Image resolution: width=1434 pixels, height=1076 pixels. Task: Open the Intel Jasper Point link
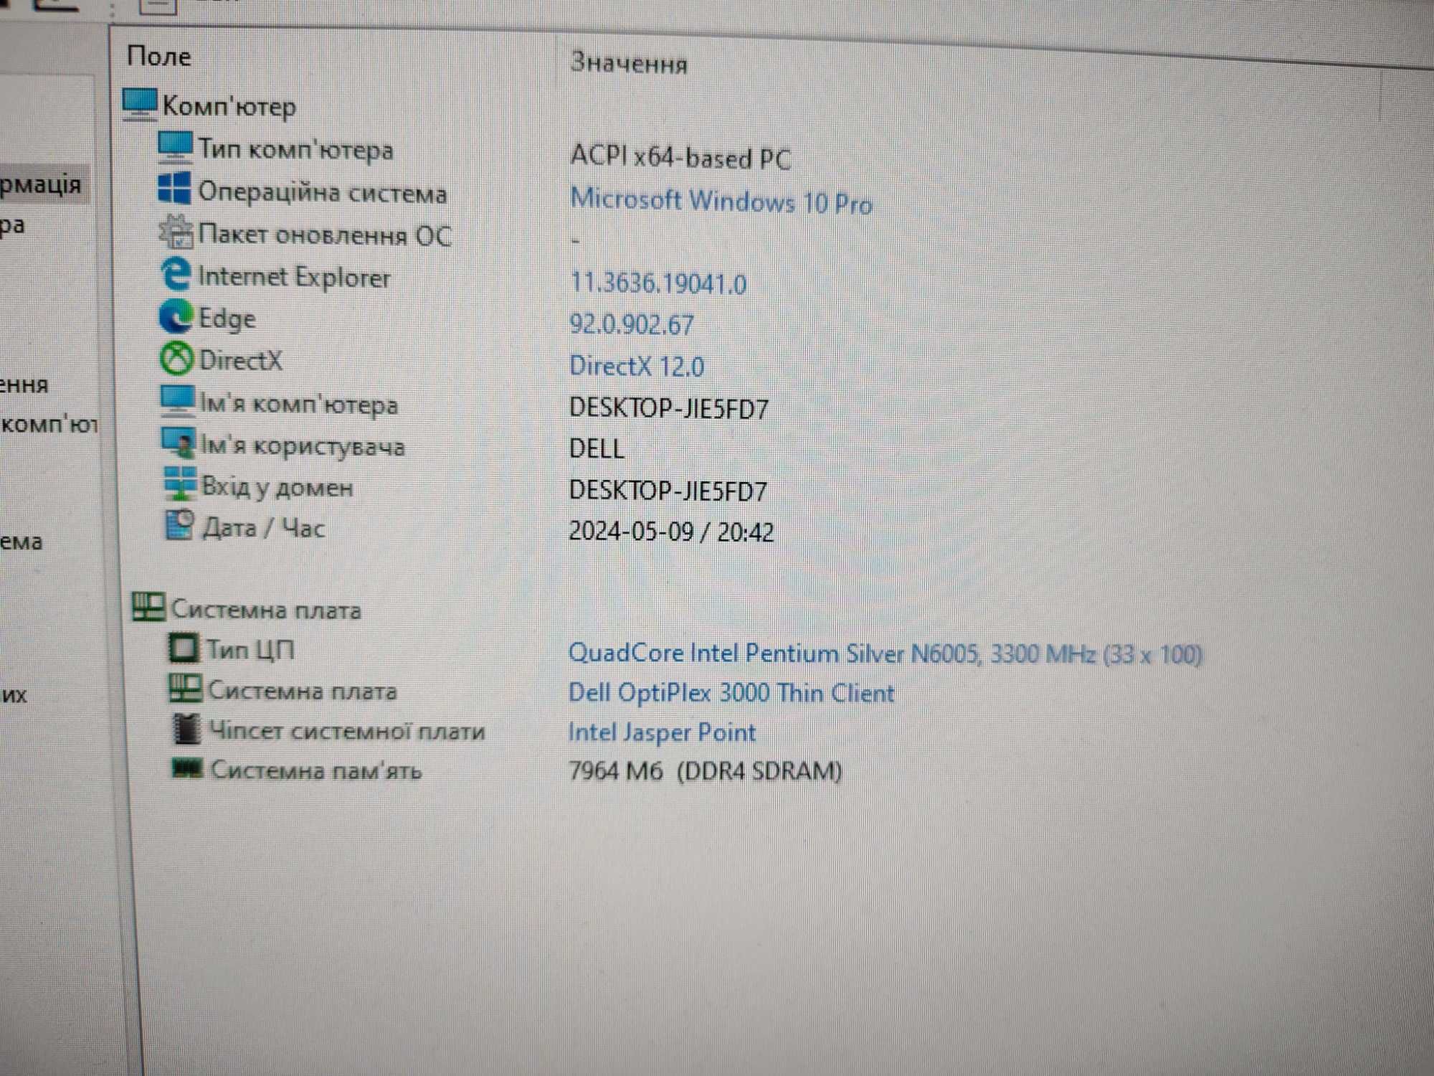[x=662, y=732]
